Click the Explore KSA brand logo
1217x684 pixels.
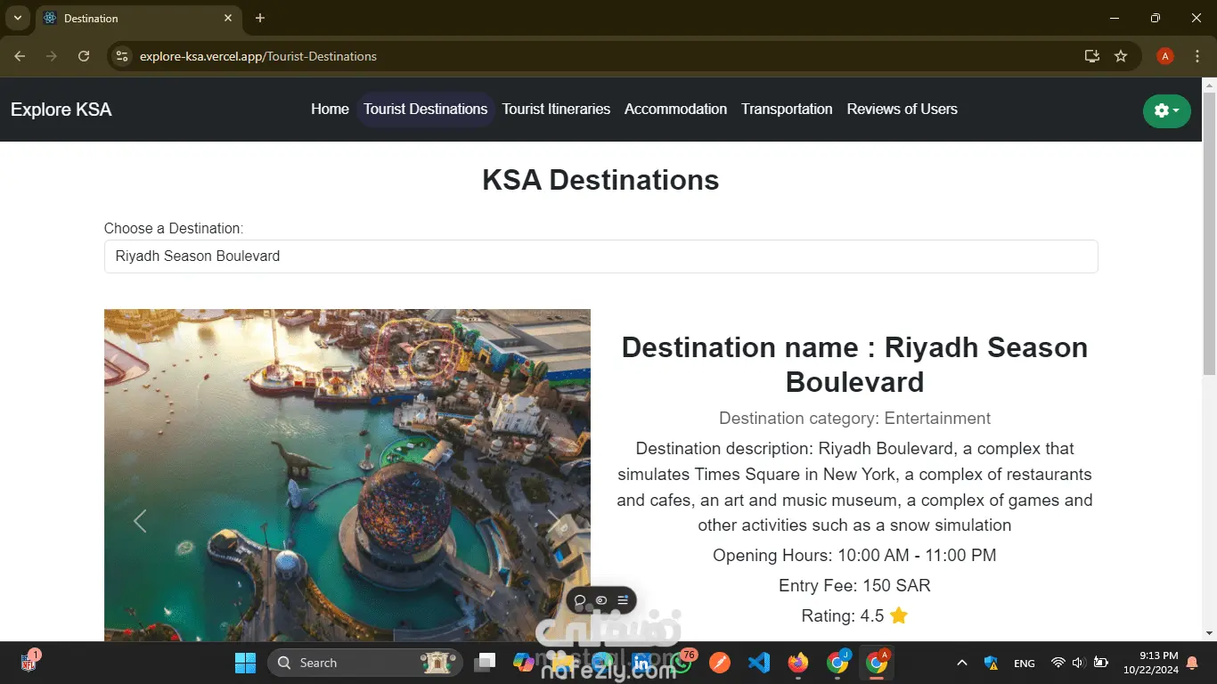click(61, 110)
